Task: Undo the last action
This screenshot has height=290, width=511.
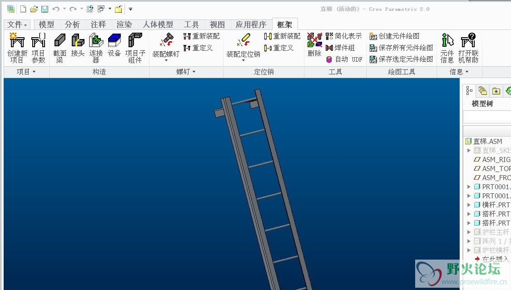Action: (56, 9)
